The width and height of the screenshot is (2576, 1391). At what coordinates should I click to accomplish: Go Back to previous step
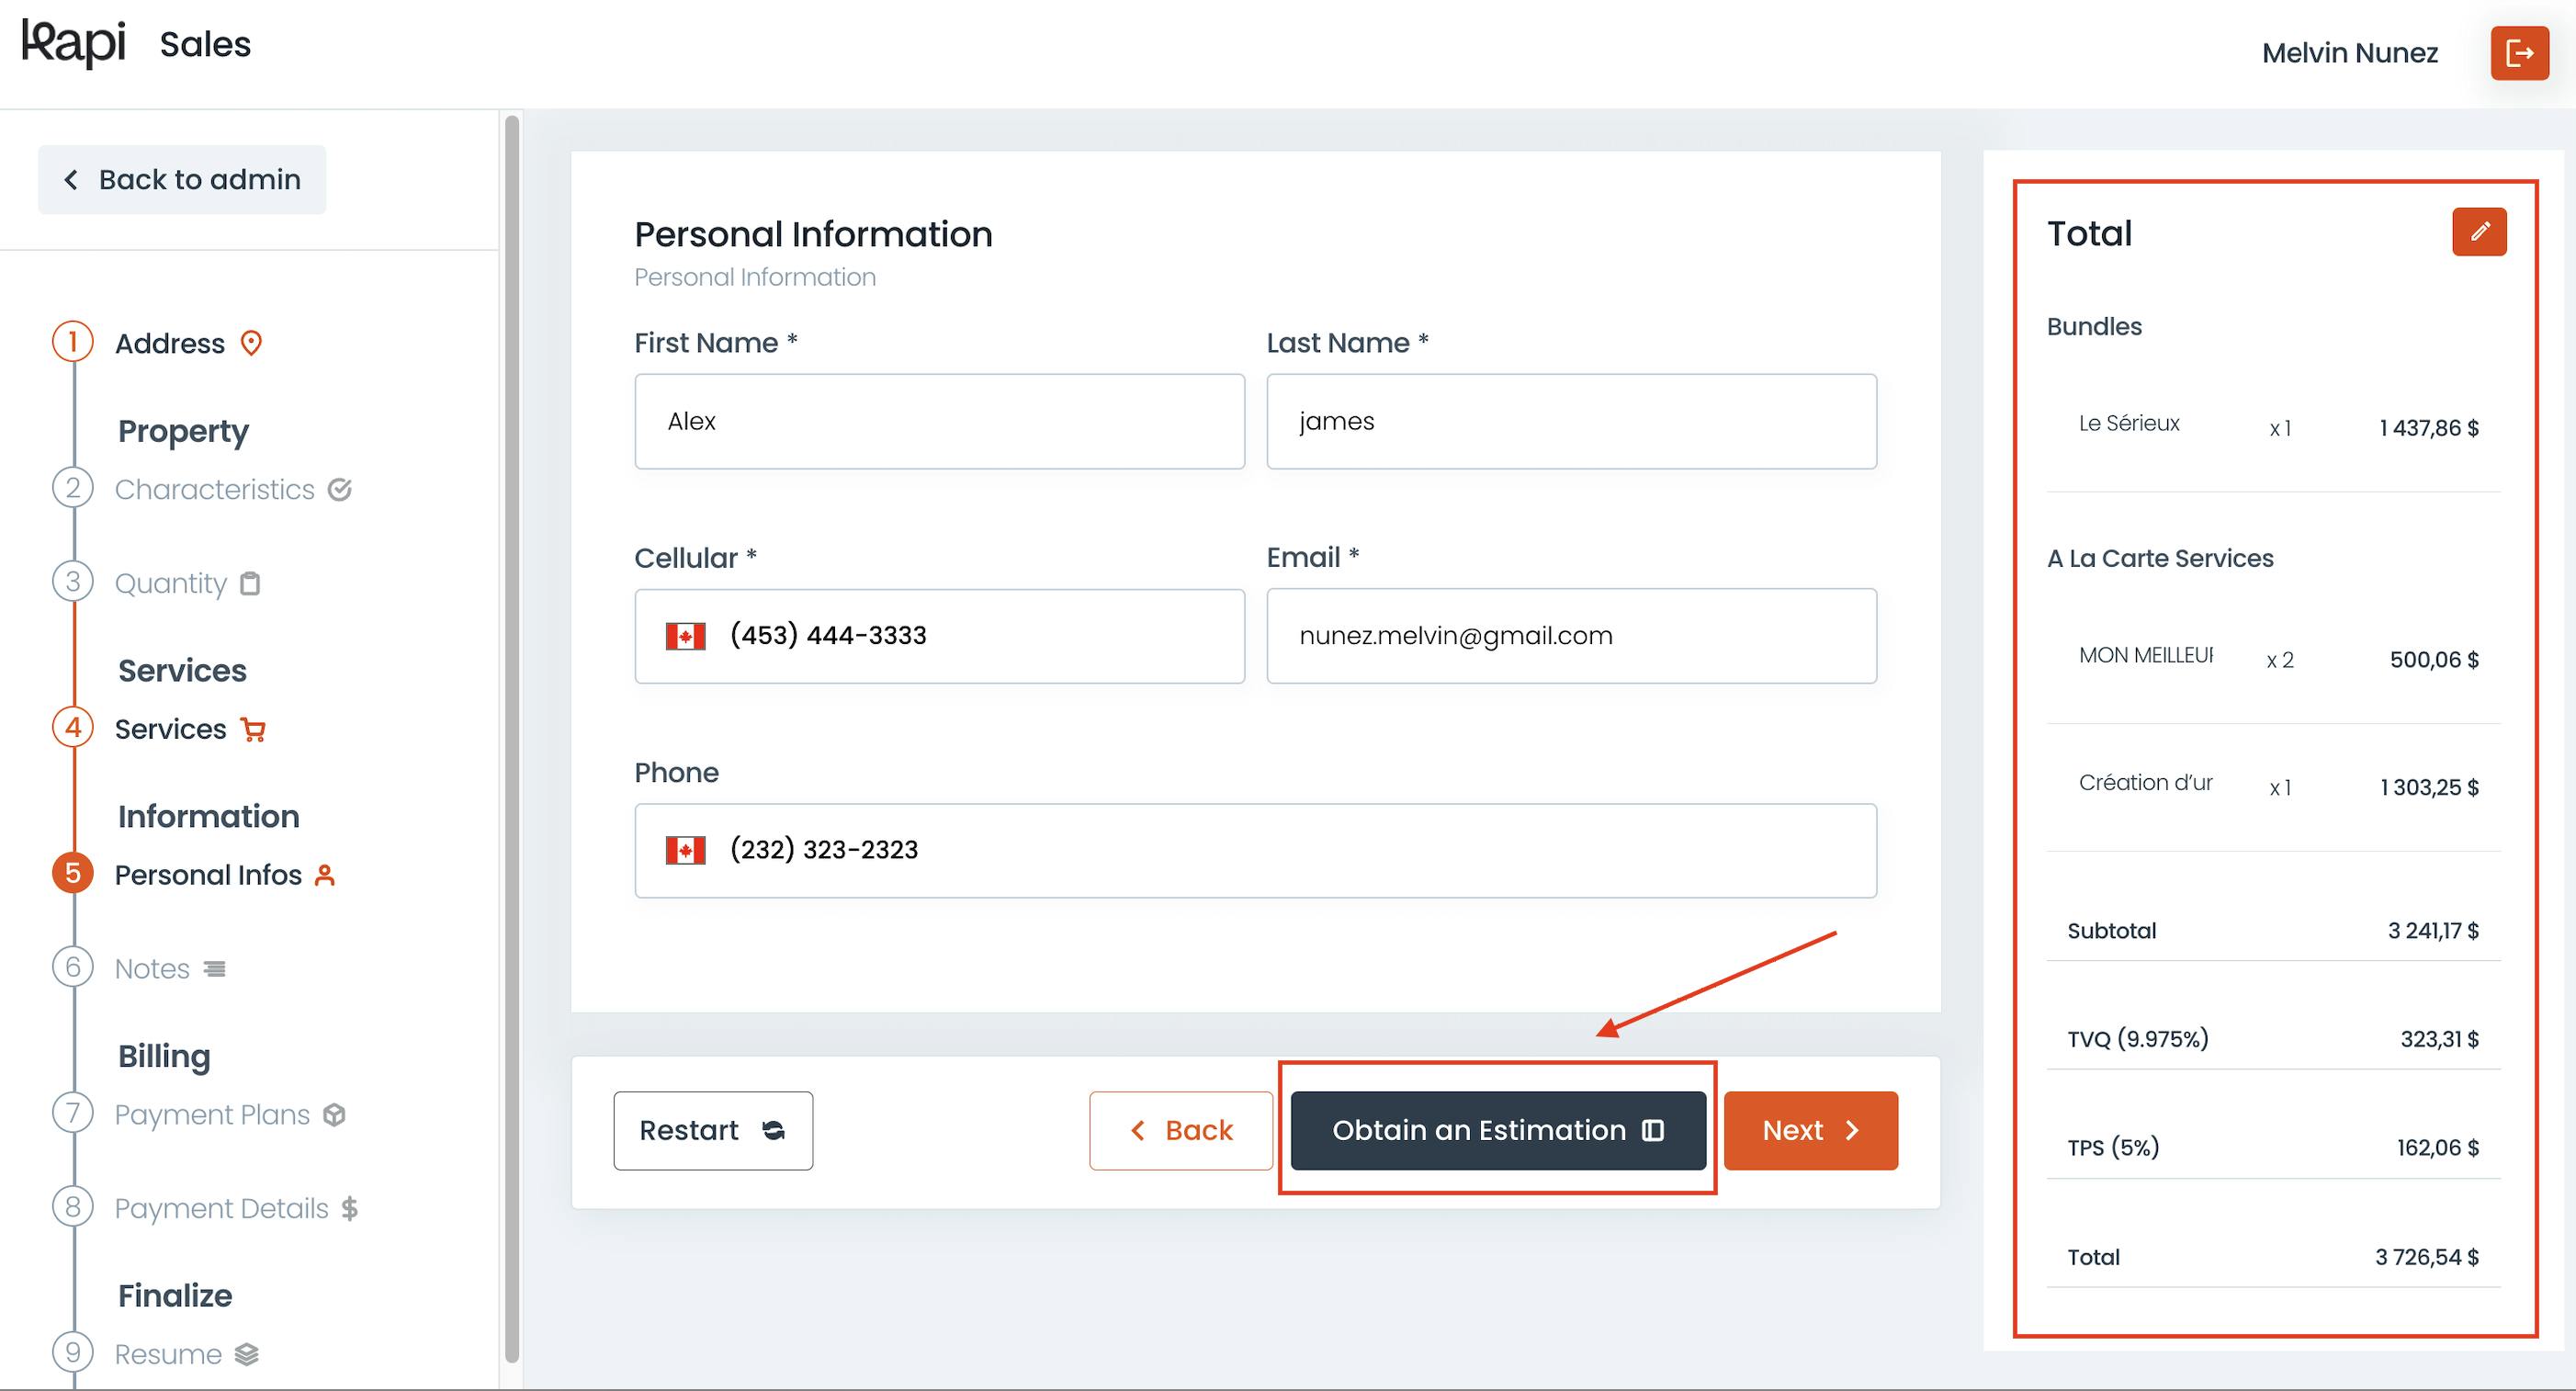(1181, 1130)
